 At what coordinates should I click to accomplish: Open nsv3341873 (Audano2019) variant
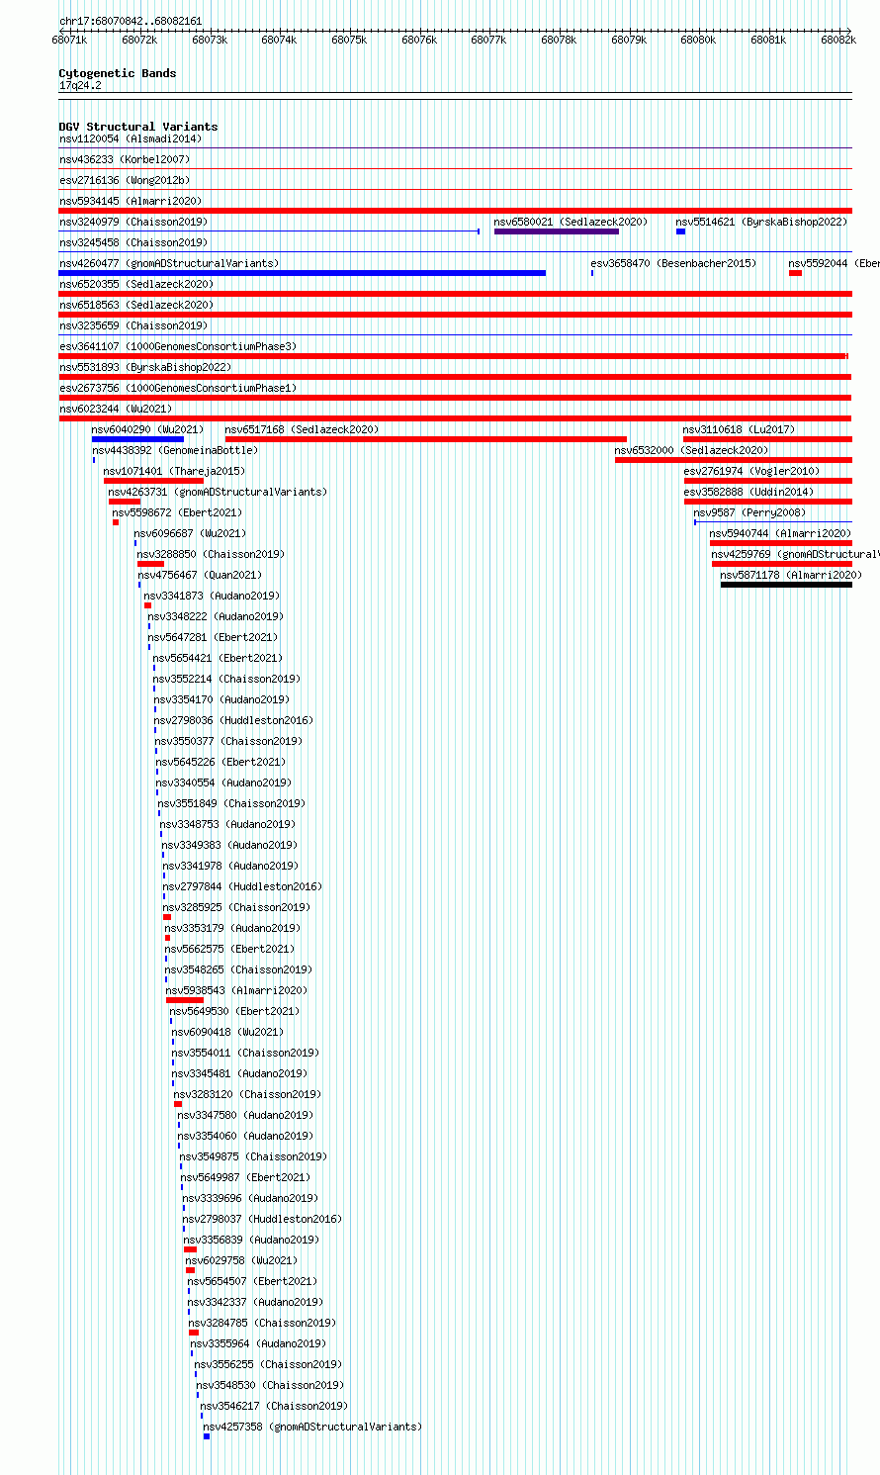213,596
